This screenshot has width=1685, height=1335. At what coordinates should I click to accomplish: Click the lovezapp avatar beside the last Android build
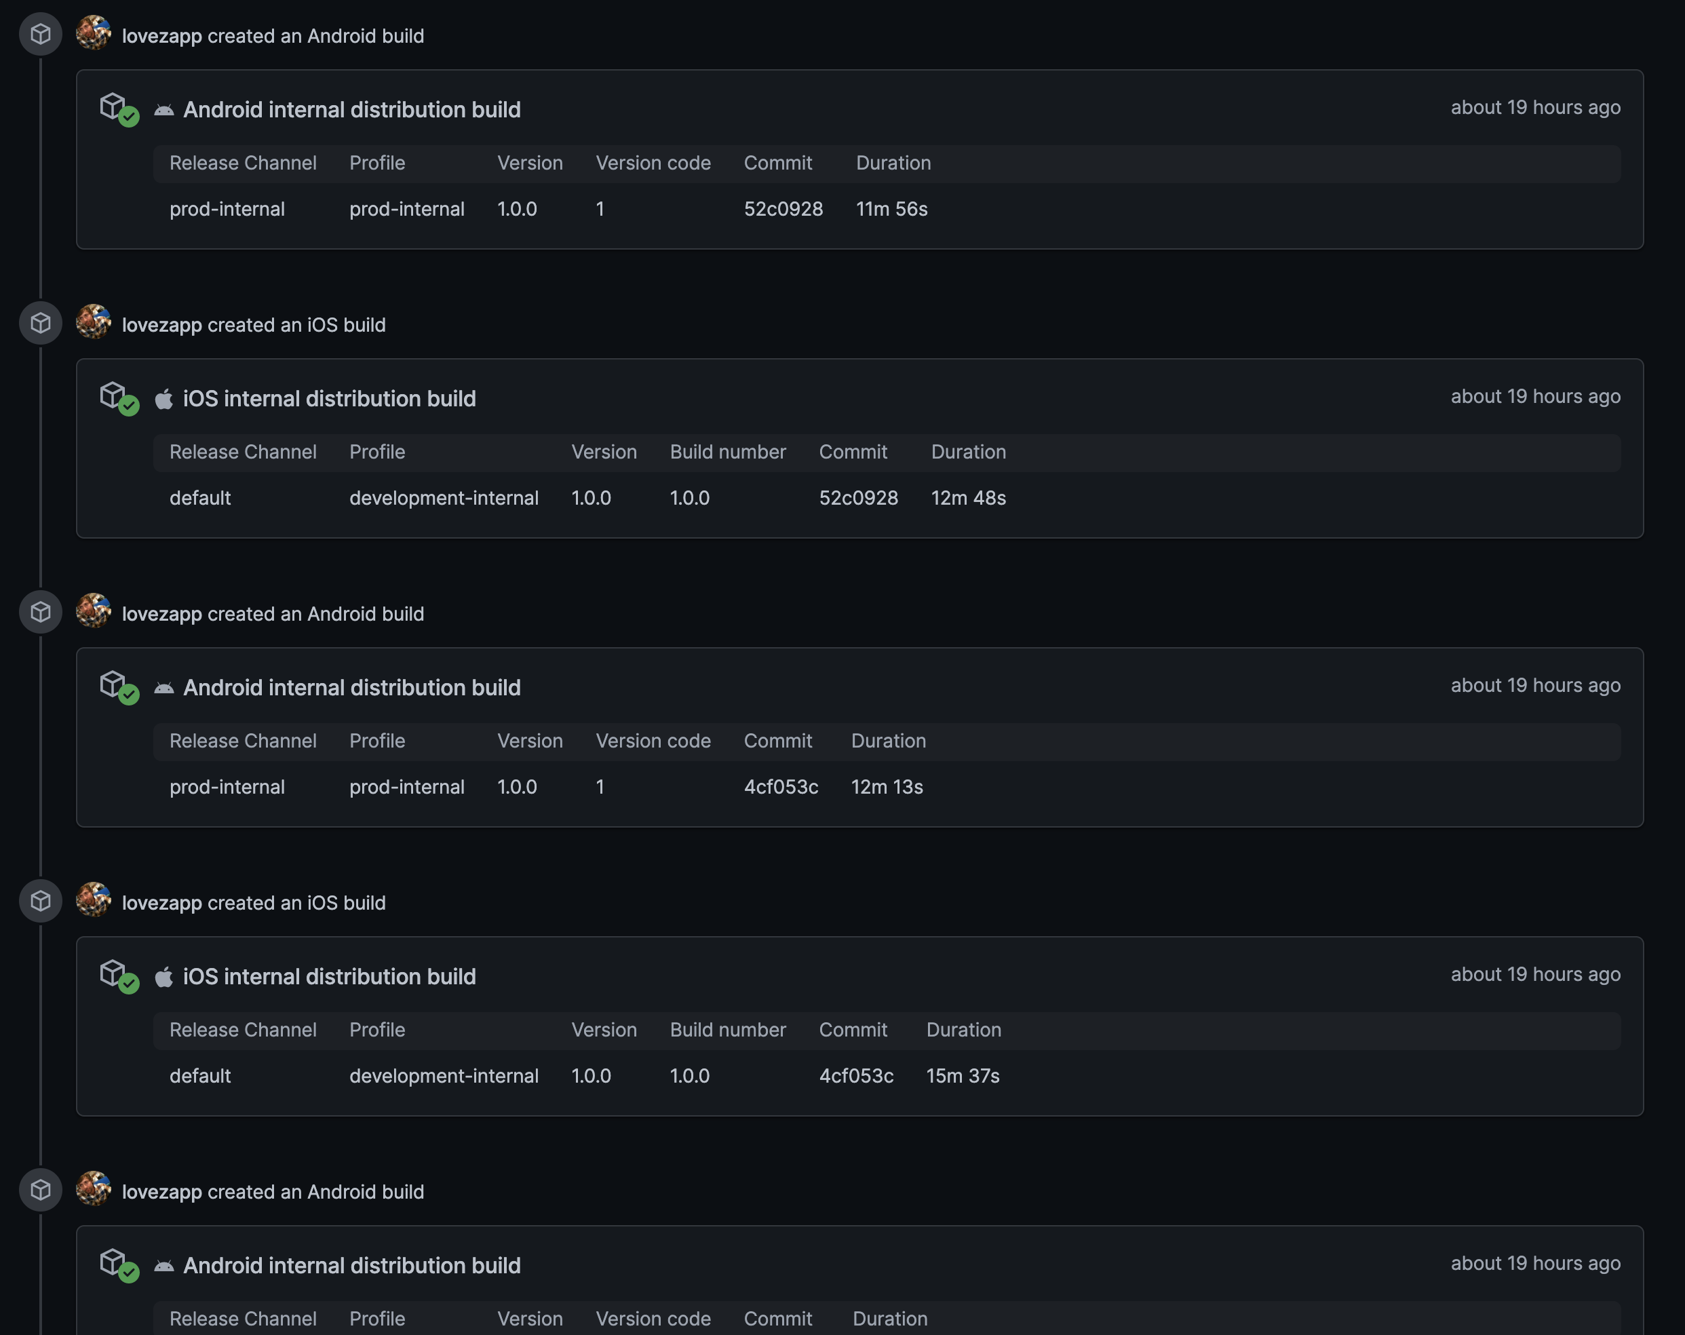tap(93, 1189)
